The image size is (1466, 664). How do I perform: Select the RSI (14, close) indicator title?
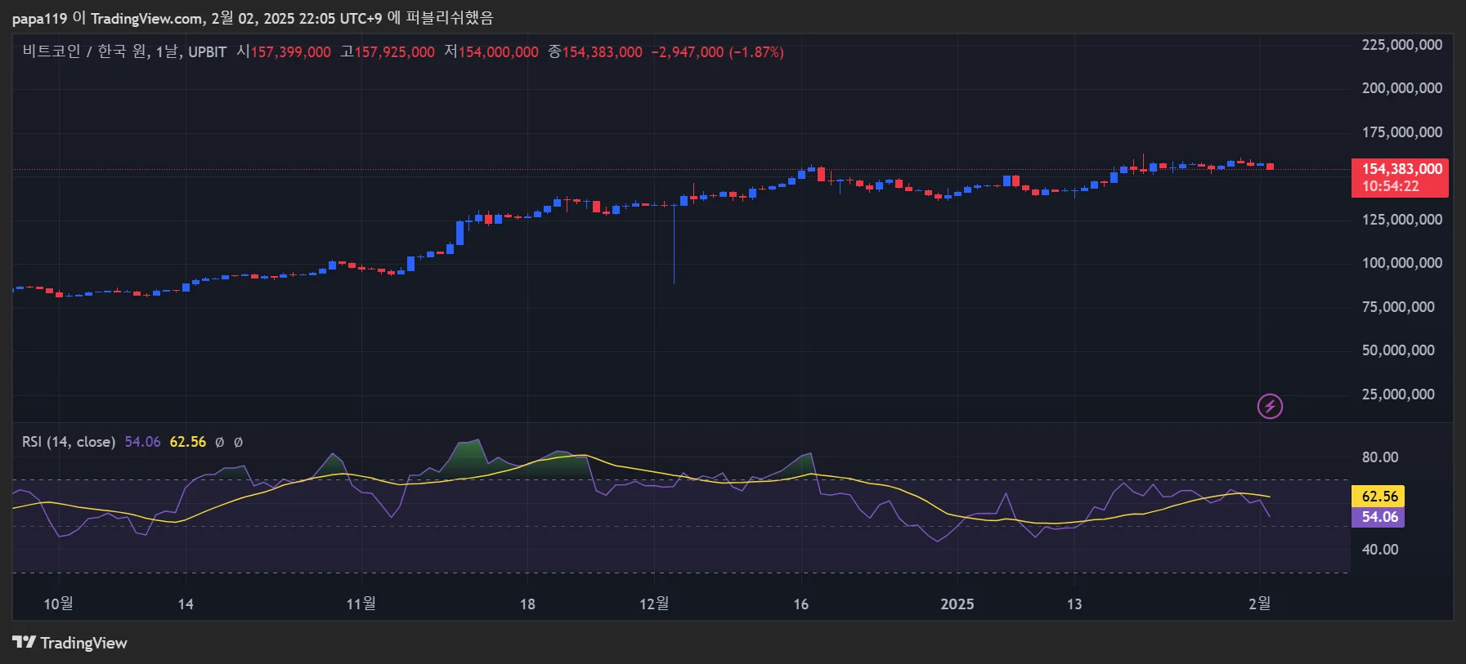[x=68, y=442]
